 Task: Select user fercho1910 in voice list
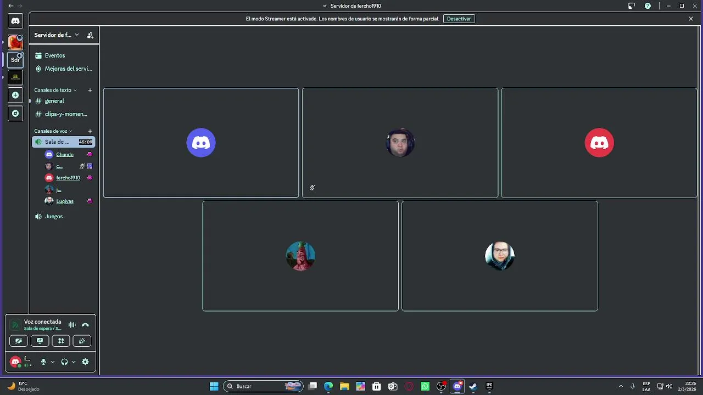68,178
